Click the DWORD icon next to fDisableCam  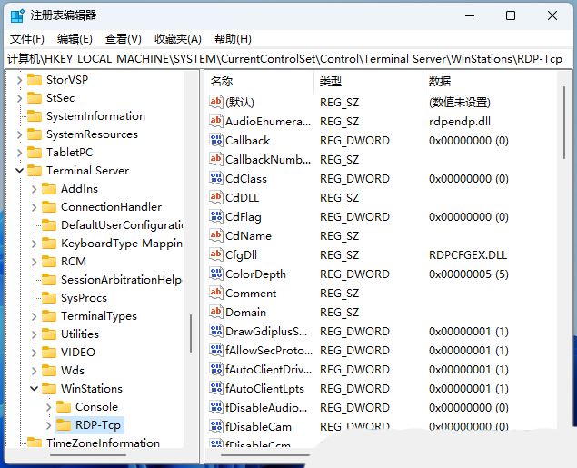coord(216,427)
